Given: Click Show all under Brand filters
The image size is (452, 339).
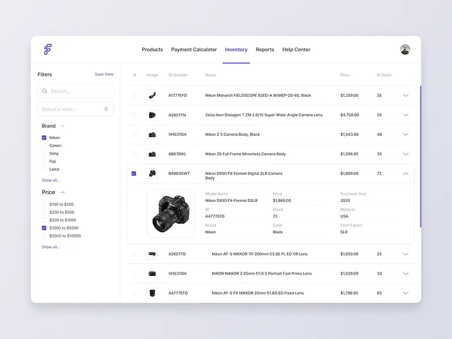Looking at the screenshot, I should pos(50,180).
